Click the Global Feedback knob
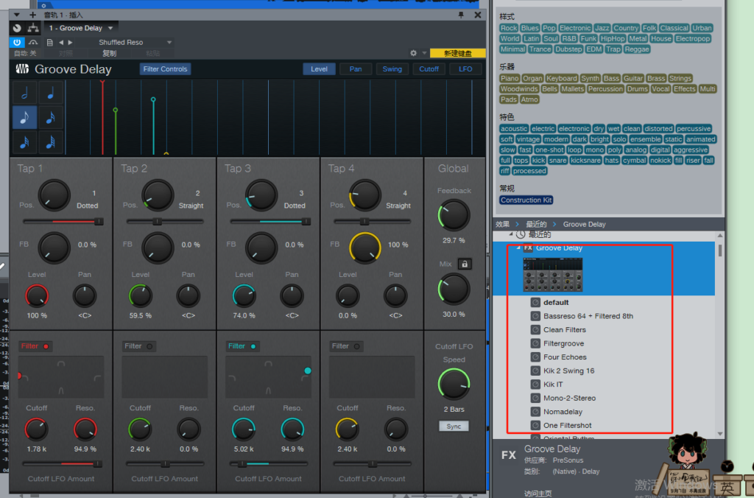 pyautogui.click(x=454, y=216)
